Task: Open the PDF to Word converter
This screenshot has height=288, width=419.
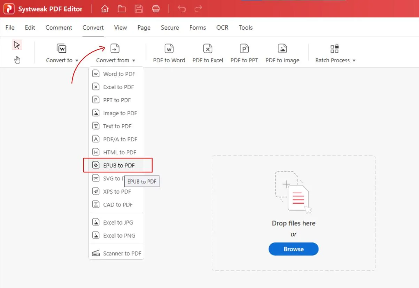Action: point(169,52)
